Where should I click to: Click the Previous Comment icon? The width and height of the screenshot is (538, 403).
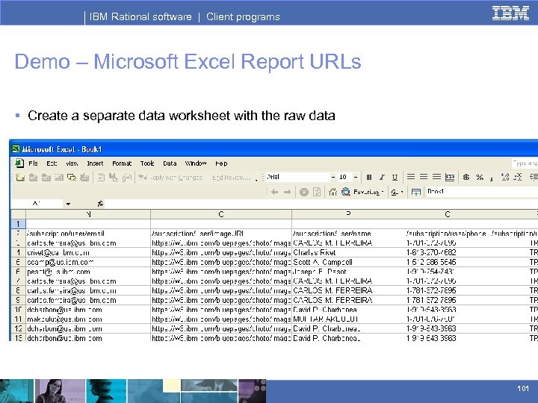(x=34, y=177)
